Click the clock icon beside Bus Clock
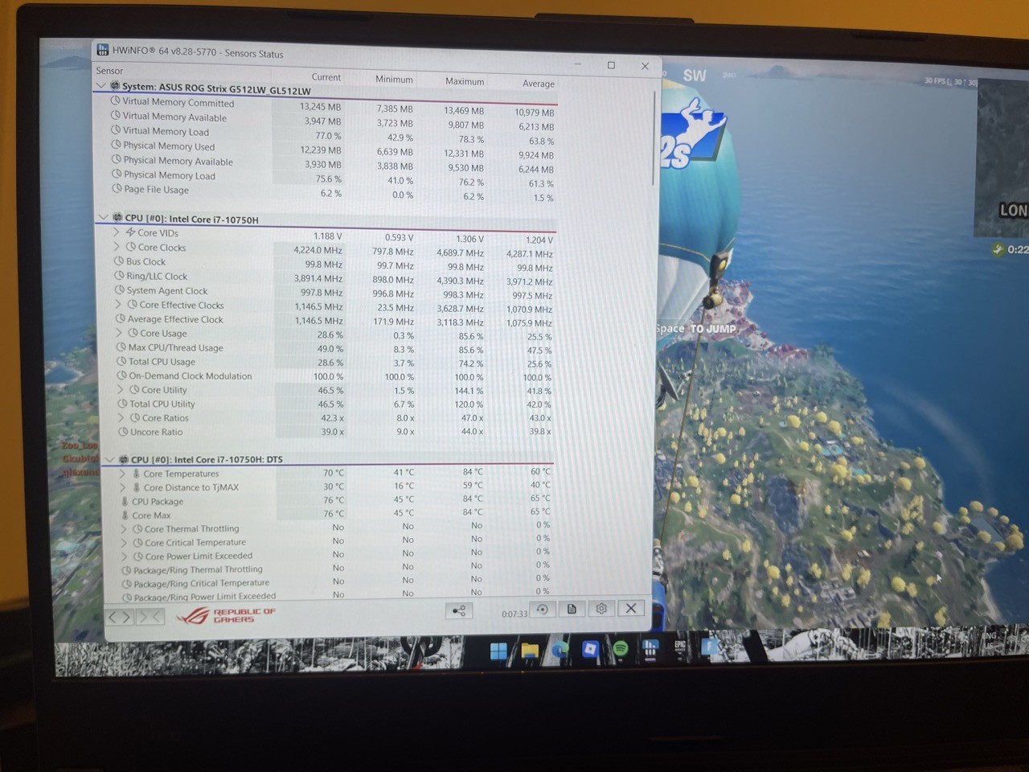This screenshot has width=1029, height=772. pyautogui.click(x=119, y=261)
